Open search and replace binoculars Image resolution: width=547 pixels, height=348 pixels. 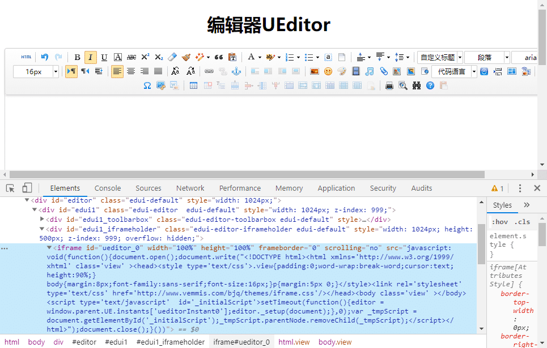417,85
